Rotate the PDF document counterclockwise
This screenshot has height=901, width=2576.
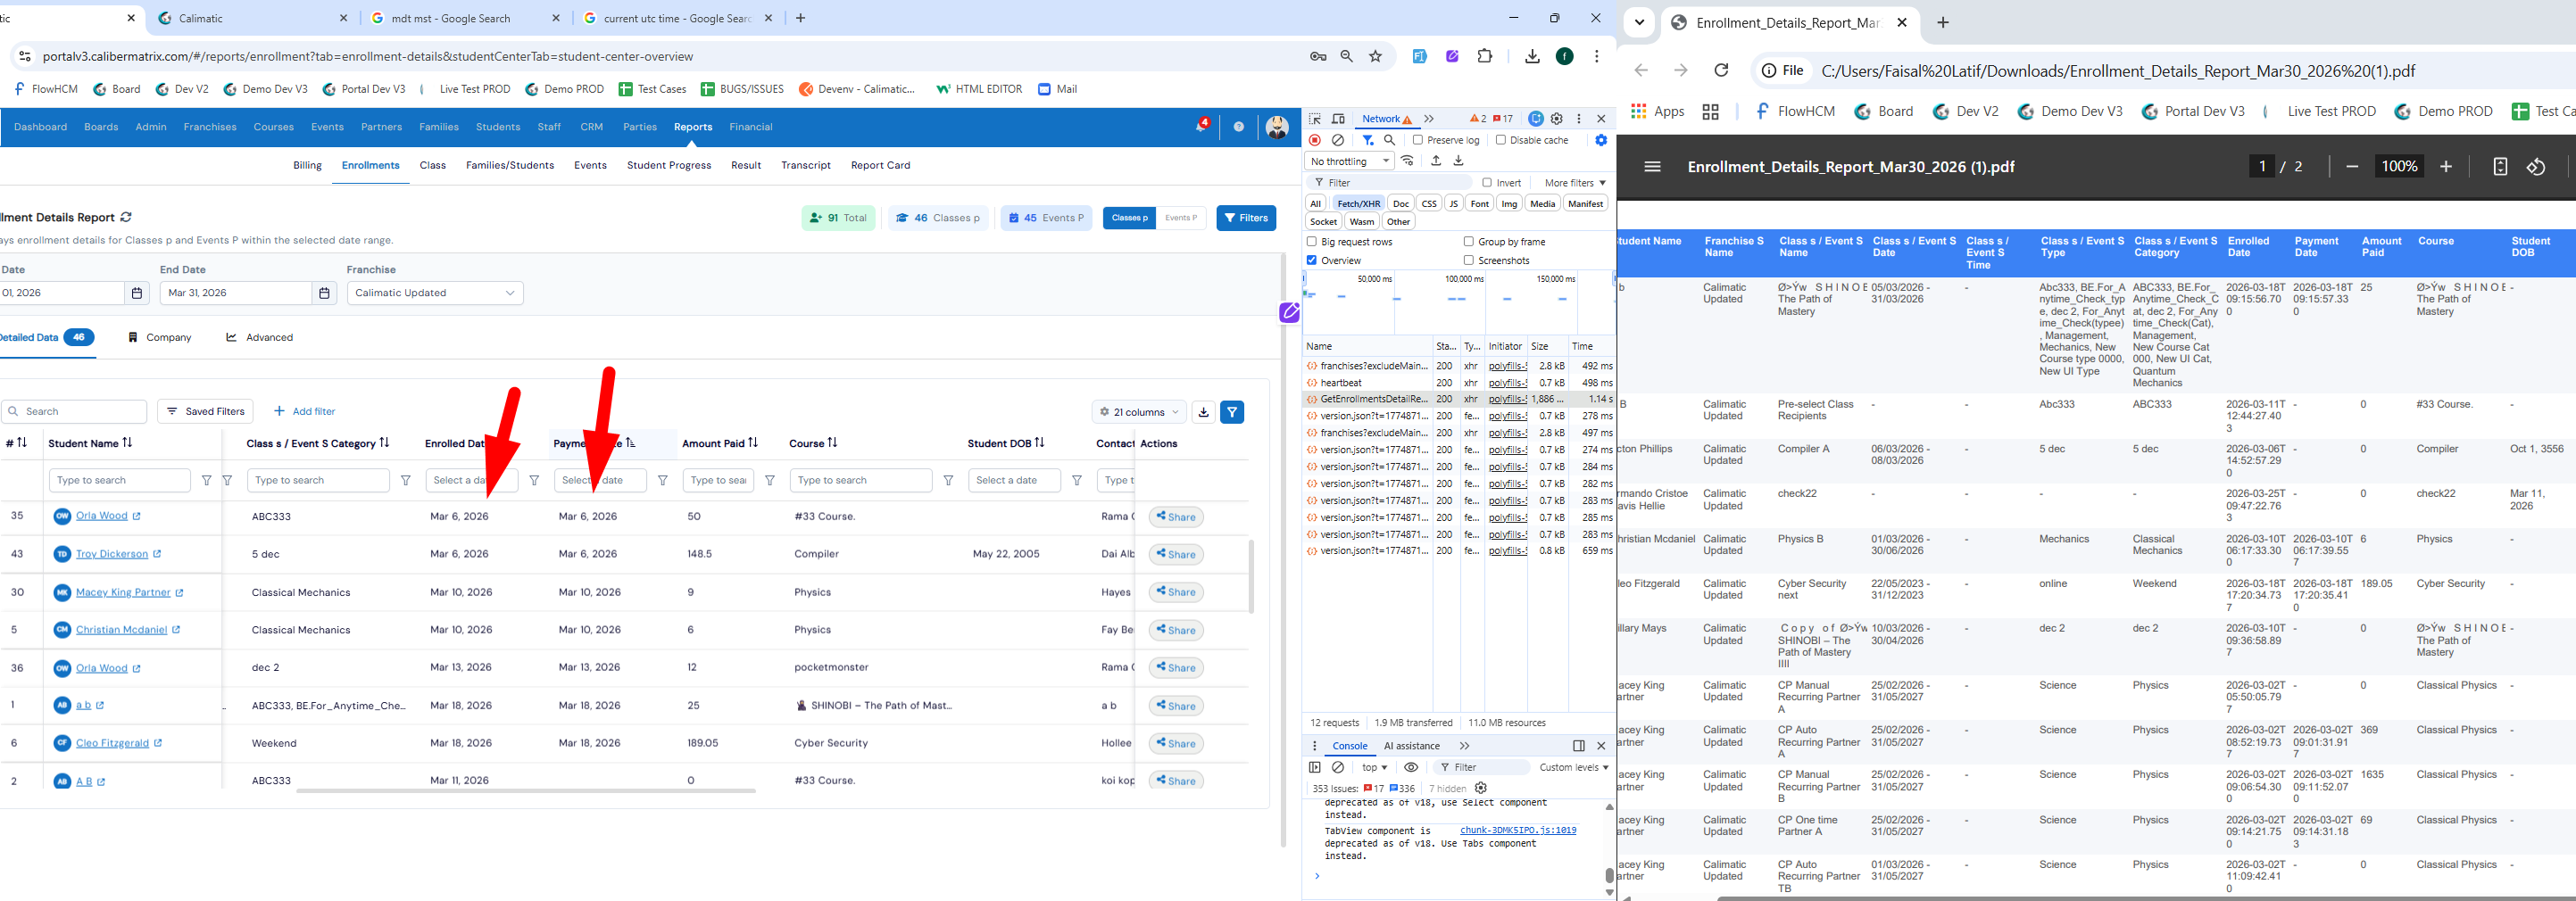click(2536, 167)
